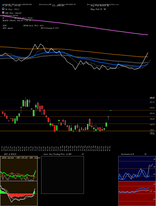Click the 221.13 price axis label

click(152, 102)
